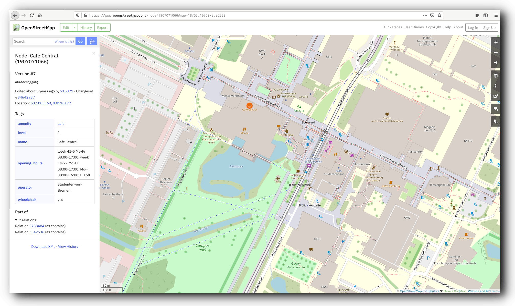
Task: Open the Export tab
Action: (102, 27)
